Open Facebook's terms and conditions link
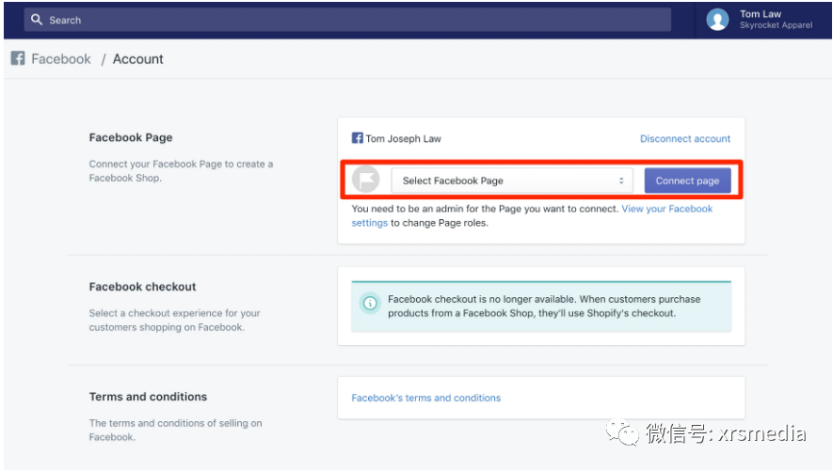Screen dimensions: 833x470 [x=425, y=398]
